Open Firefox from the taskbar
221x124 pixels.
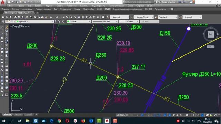83,121
